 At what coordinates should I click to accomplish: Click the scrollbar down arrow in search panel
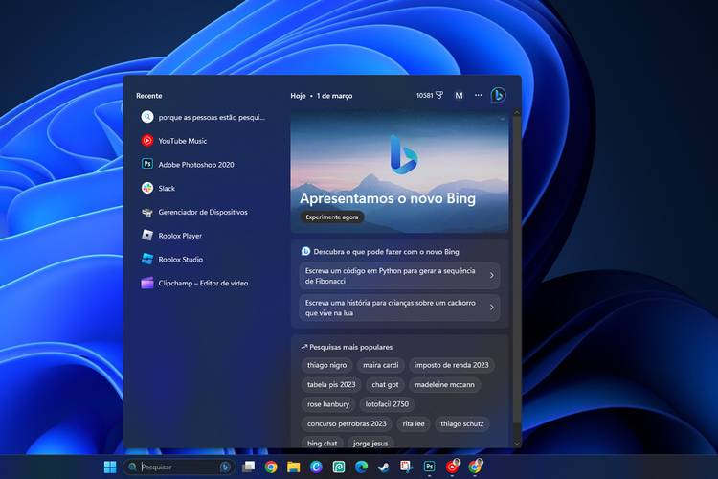click(x=517, y=444)
